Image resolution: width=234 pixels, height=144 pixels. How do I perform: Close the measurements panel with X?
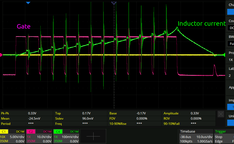(221, 114)
